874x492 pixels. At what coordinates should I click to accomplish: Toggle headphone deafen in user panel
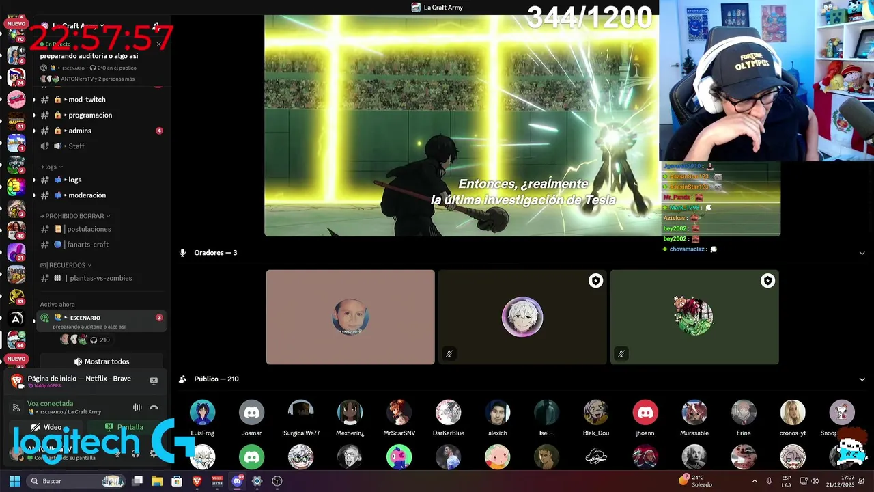click(x=135, y=453)
